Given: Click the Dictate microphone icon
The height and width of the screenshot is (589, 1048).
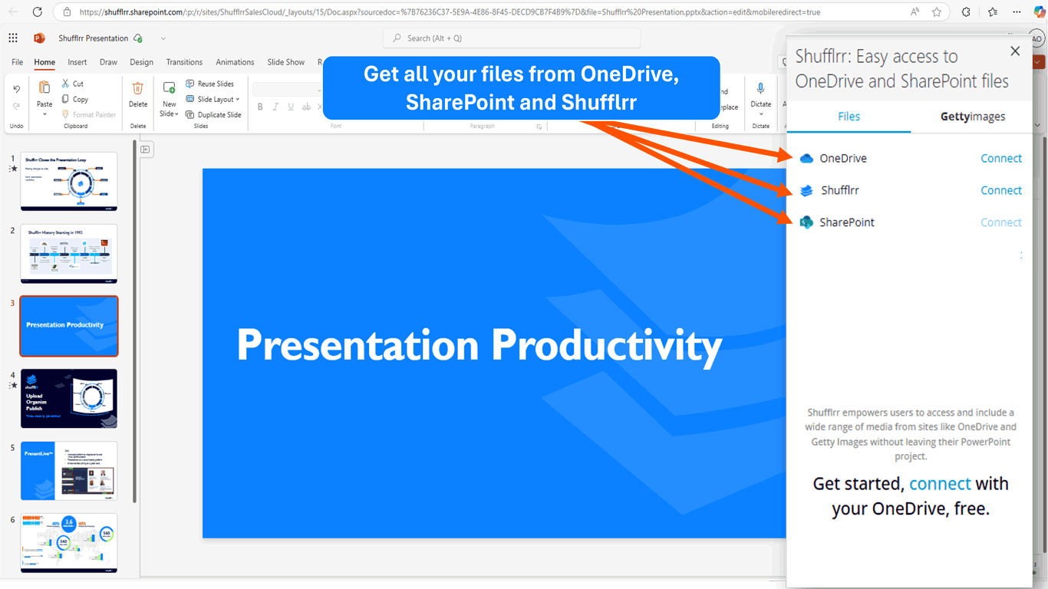Looking at the screenshot, I should (x=760, y=88).
